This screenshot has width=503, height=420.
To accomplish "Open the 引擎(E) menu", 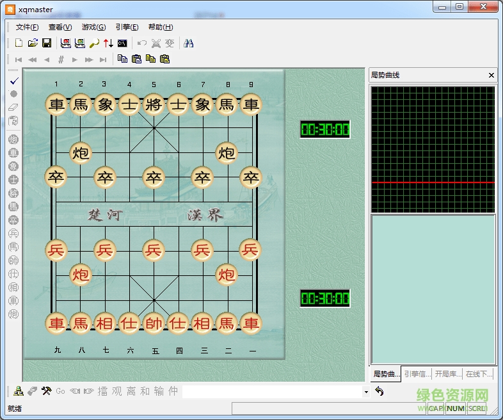I will [x=127, y=27].
